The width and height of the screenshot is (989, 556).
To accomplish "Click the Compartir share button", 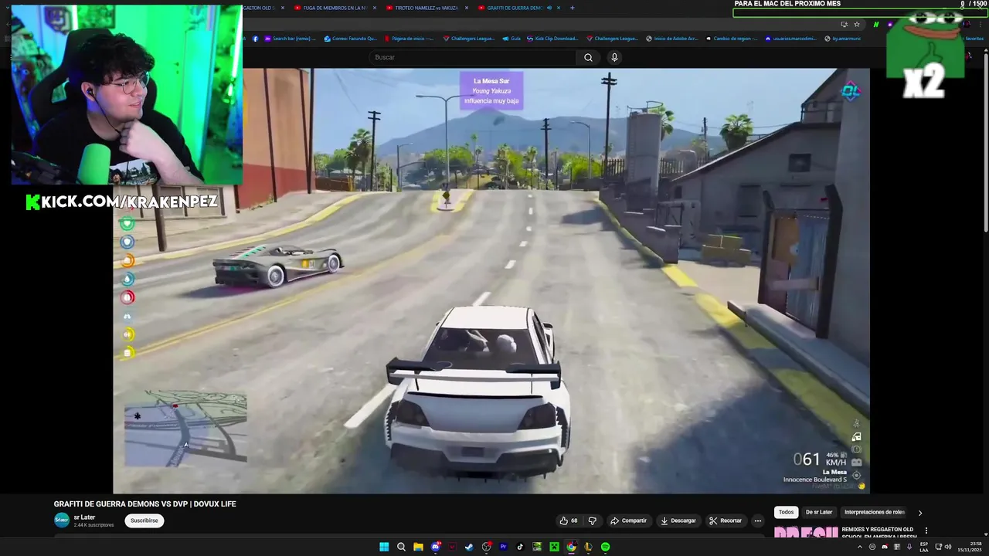I will pos(628,520).
